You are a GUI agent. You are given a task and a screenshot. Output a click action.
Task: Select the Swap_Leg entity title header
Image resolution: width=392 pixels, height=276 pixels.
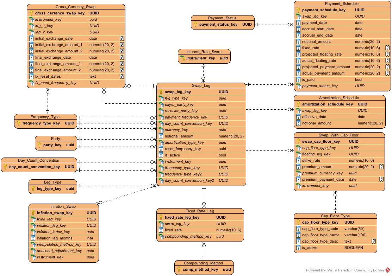[201, 86]
